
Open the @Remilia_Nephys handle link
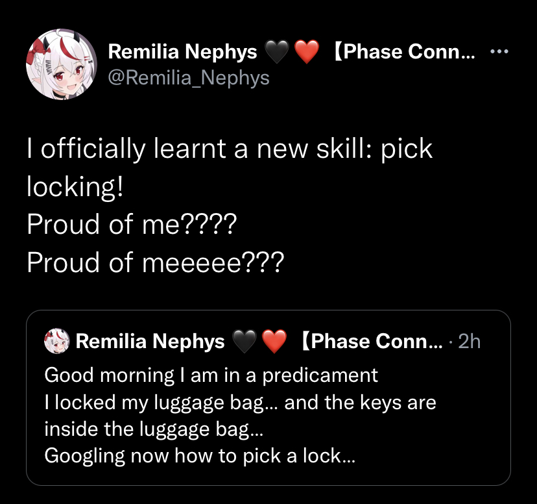[x=189, y=77]
